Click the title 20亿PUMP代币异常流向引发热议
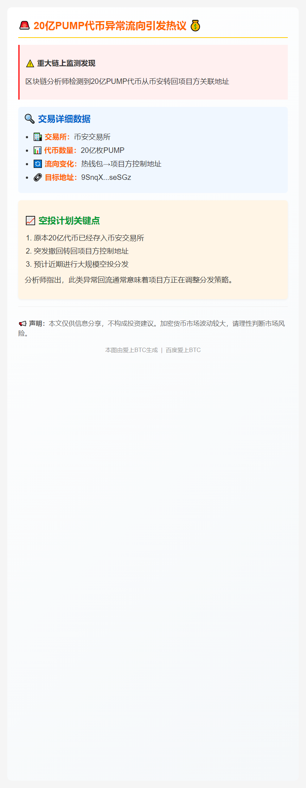 [x=110, y=26]
